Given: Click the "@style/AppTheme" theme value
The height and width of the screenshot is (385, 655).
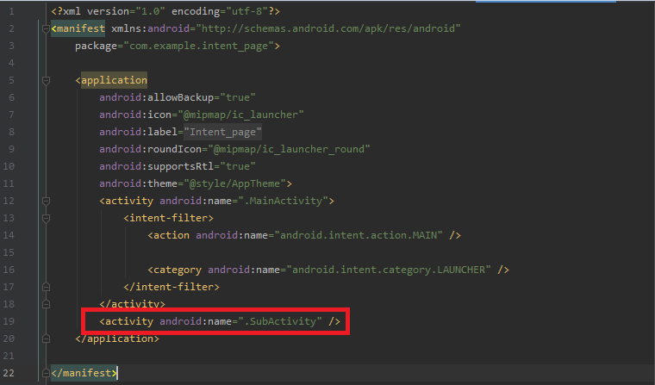Looking at the screenshot, I should [234, 183].
